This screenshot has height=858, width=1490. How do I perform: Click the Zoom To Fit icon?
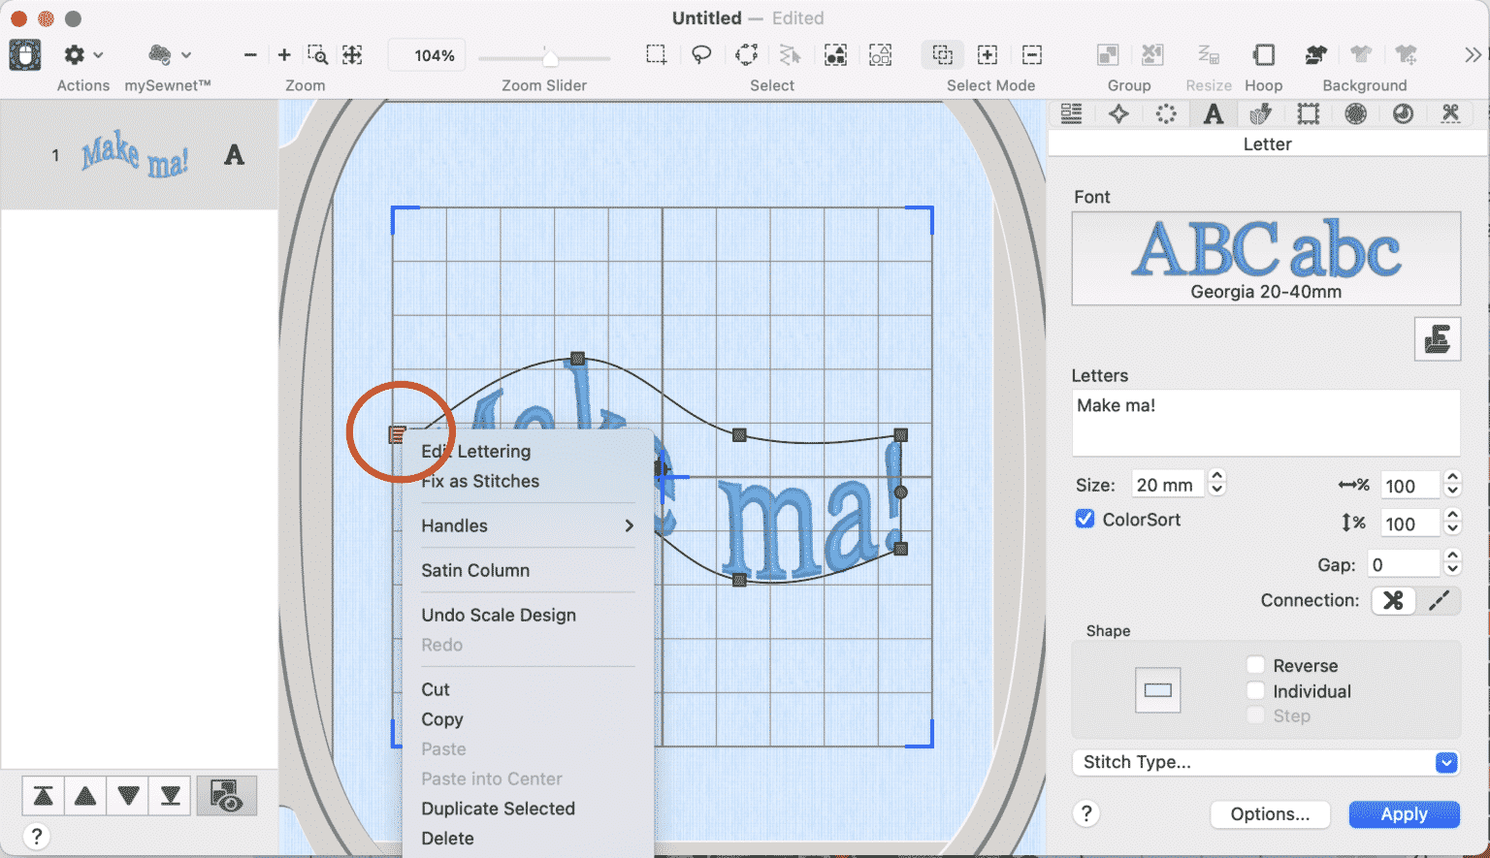click(x=352, y=55)
